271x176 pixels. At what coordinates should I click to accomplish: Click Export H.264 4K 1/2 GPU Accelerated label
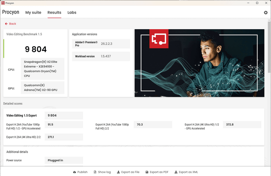point(202,126)
